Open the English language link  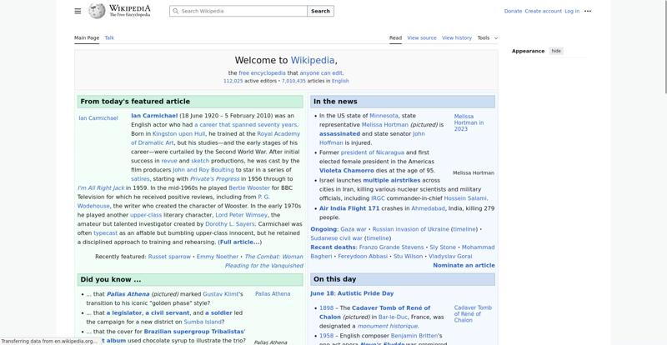click(340, 81)
